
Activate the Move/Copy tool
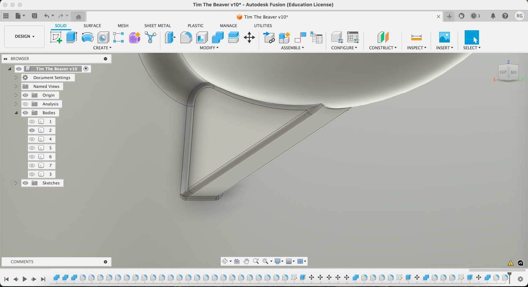point(249,37)
